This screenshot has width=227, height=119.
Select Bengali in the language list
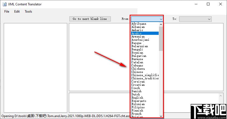[145, 49]
